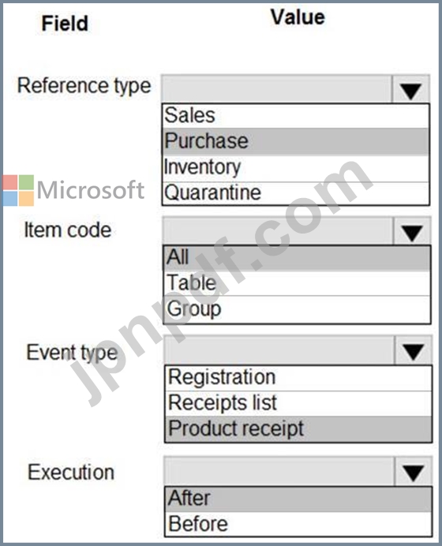Viewport: 442px width, 546px height.
Task: Select Receipts list as event type
Action: [x=298, y=403]
